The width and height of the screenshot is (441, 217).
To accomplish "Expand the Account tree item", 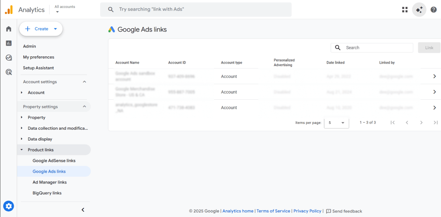I will [x=21, y=93].
